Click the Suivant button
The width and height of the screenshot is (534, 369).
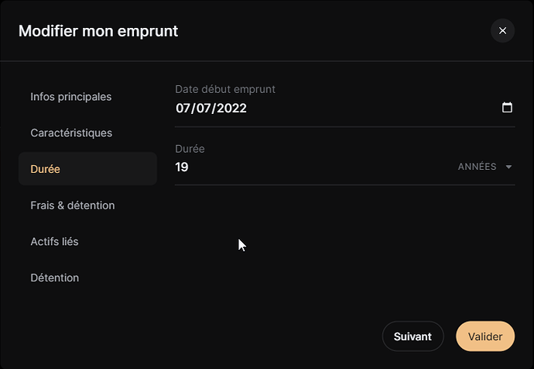coord(412,336)
